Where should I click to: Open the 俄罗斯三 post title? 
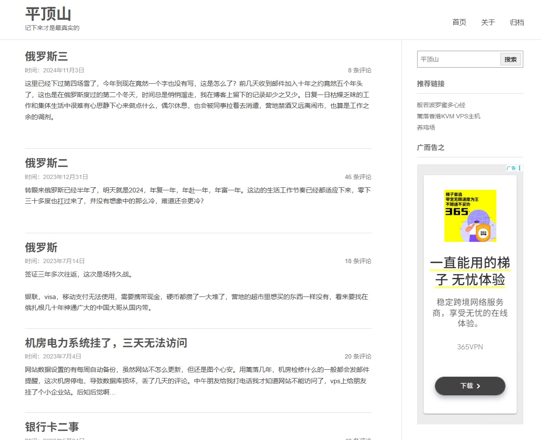point(46,56)
